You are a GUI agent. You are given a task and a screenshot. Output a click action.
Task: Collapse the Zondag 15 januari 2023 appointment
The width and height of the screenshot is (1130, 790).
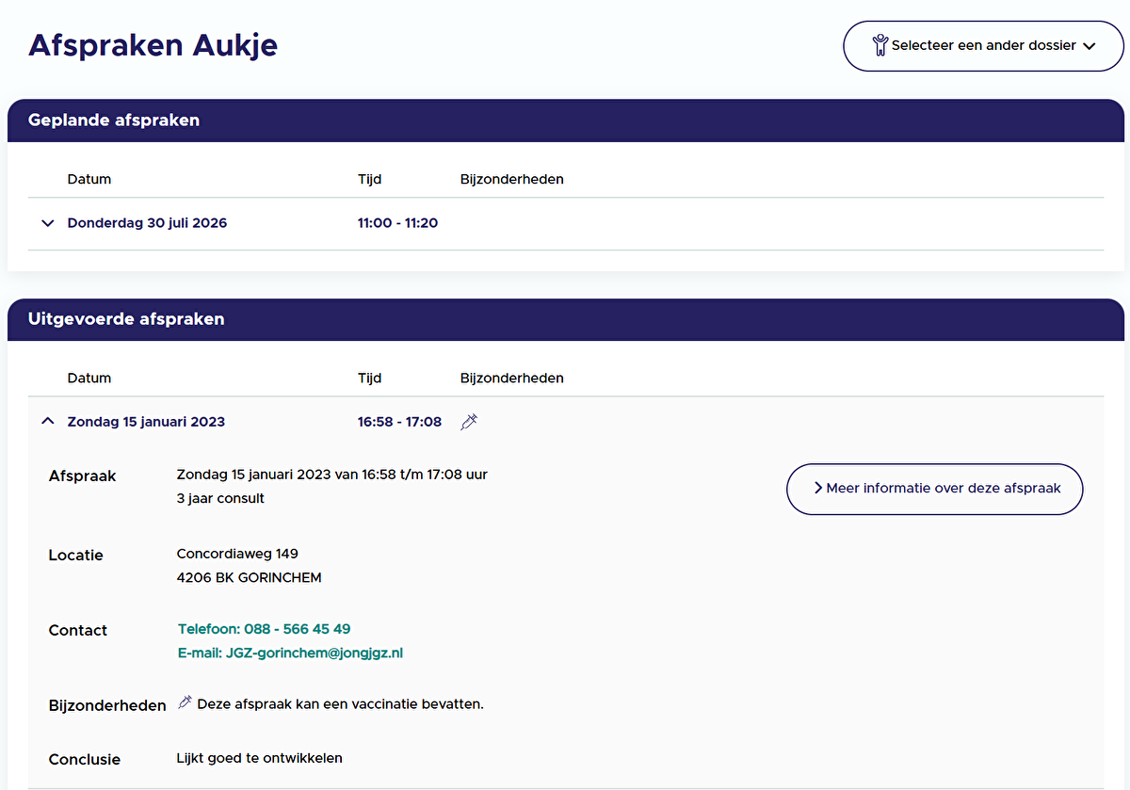pyautogui.click(x=48, y=422)
